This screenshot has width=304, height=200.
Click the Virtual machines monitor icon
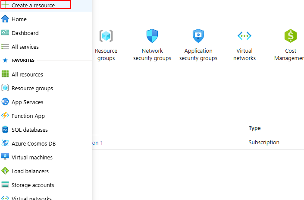tap(5, 157)
